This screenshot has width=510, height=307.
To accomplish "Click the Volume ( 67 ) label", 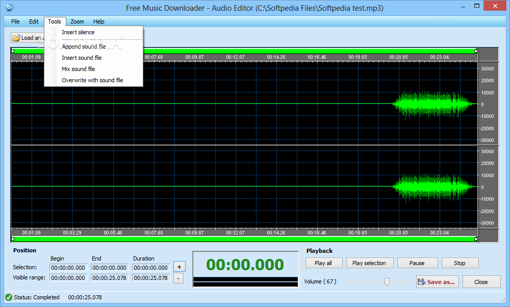I will pyautogui.click(x=320, y=281).
